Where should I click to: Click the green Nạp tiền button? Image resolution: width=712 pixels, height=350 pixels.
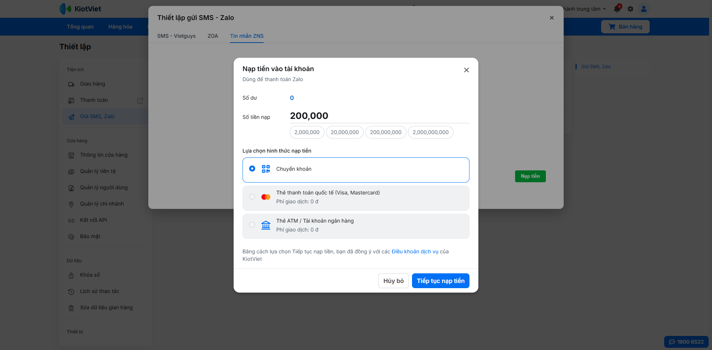coord(530,176)
